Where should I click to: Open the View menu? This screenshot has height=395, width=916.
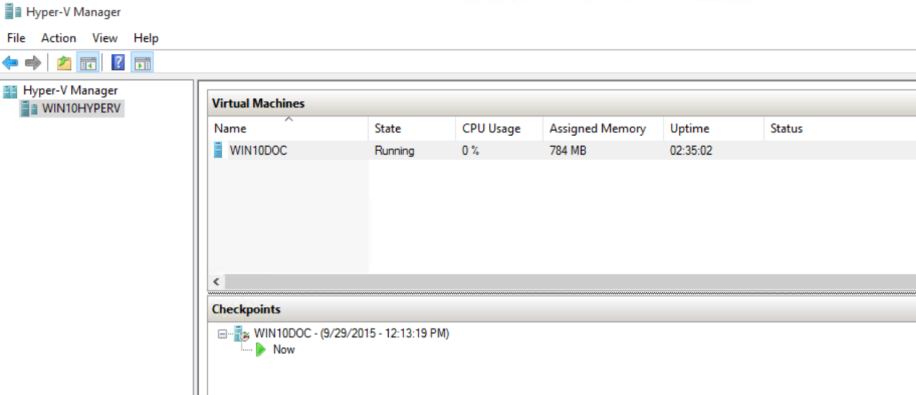pos(103,38)
